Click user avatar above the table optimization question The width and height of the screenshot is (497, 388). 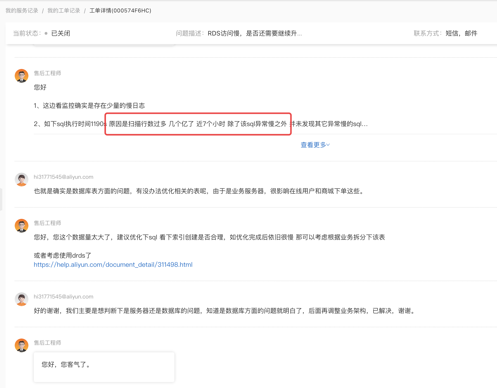click(22, 180)
